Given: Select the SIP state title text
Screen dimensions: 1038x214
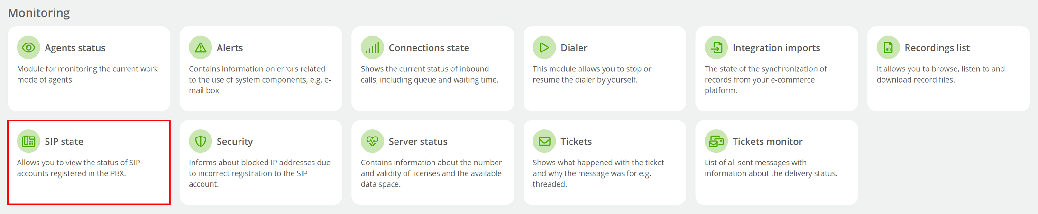Looking at the screenshot, I should coord(64,141).
